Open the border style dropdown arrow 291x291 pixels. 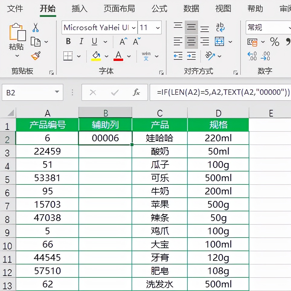coord(79,56)
